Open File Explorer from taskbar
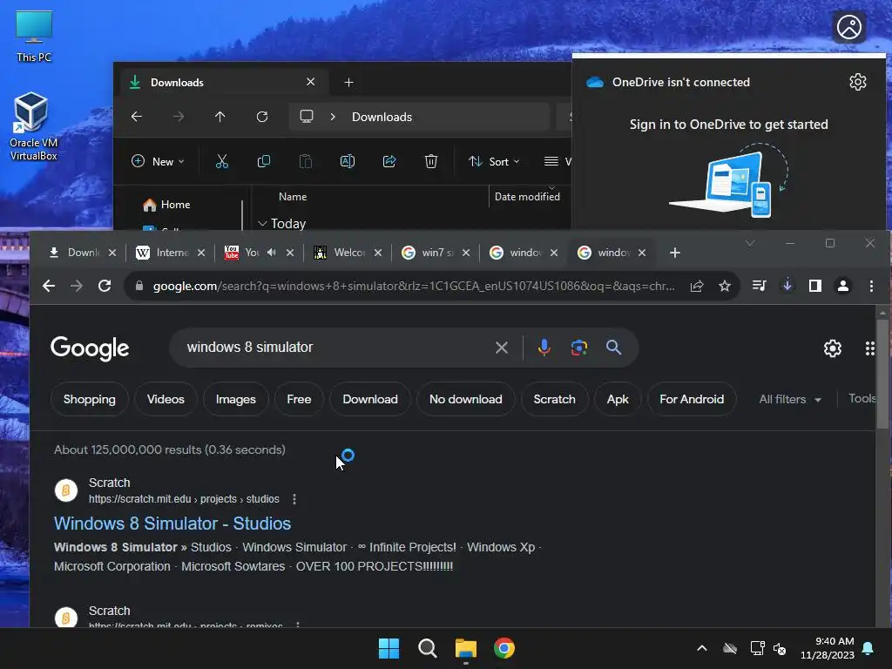Image resolution: width=892 pixels, height=669 pixels. pos(466,648)
